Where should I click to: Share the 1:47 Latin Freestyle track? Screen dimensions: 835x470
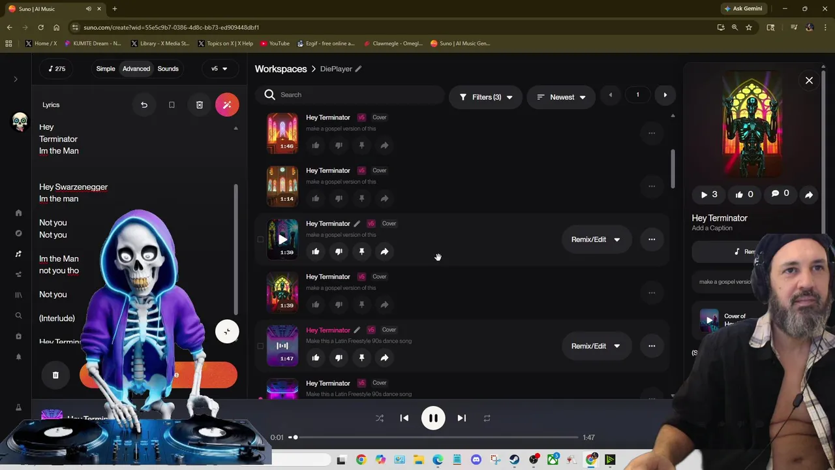point(384,358)
